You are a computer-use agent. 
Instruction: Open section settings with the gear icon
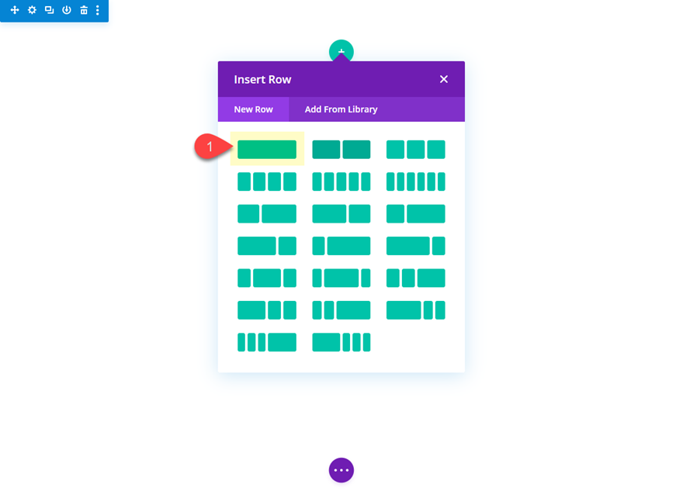click(32, 10)
